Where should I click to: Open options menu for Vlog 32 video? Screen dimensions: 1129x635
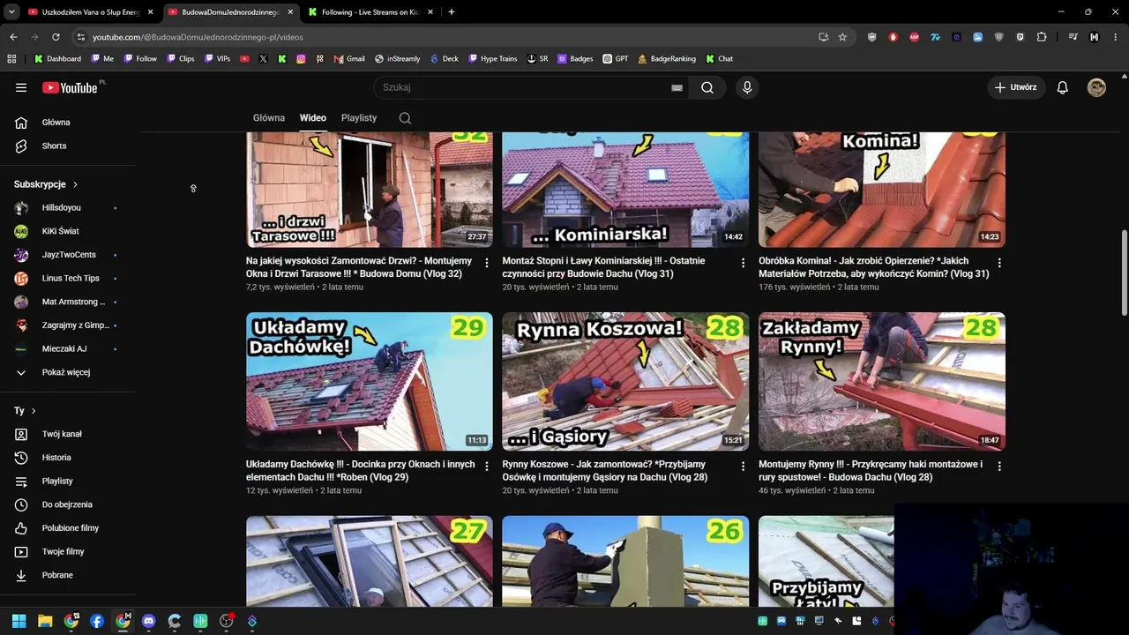pyautogui.click(x=487, y=263)
